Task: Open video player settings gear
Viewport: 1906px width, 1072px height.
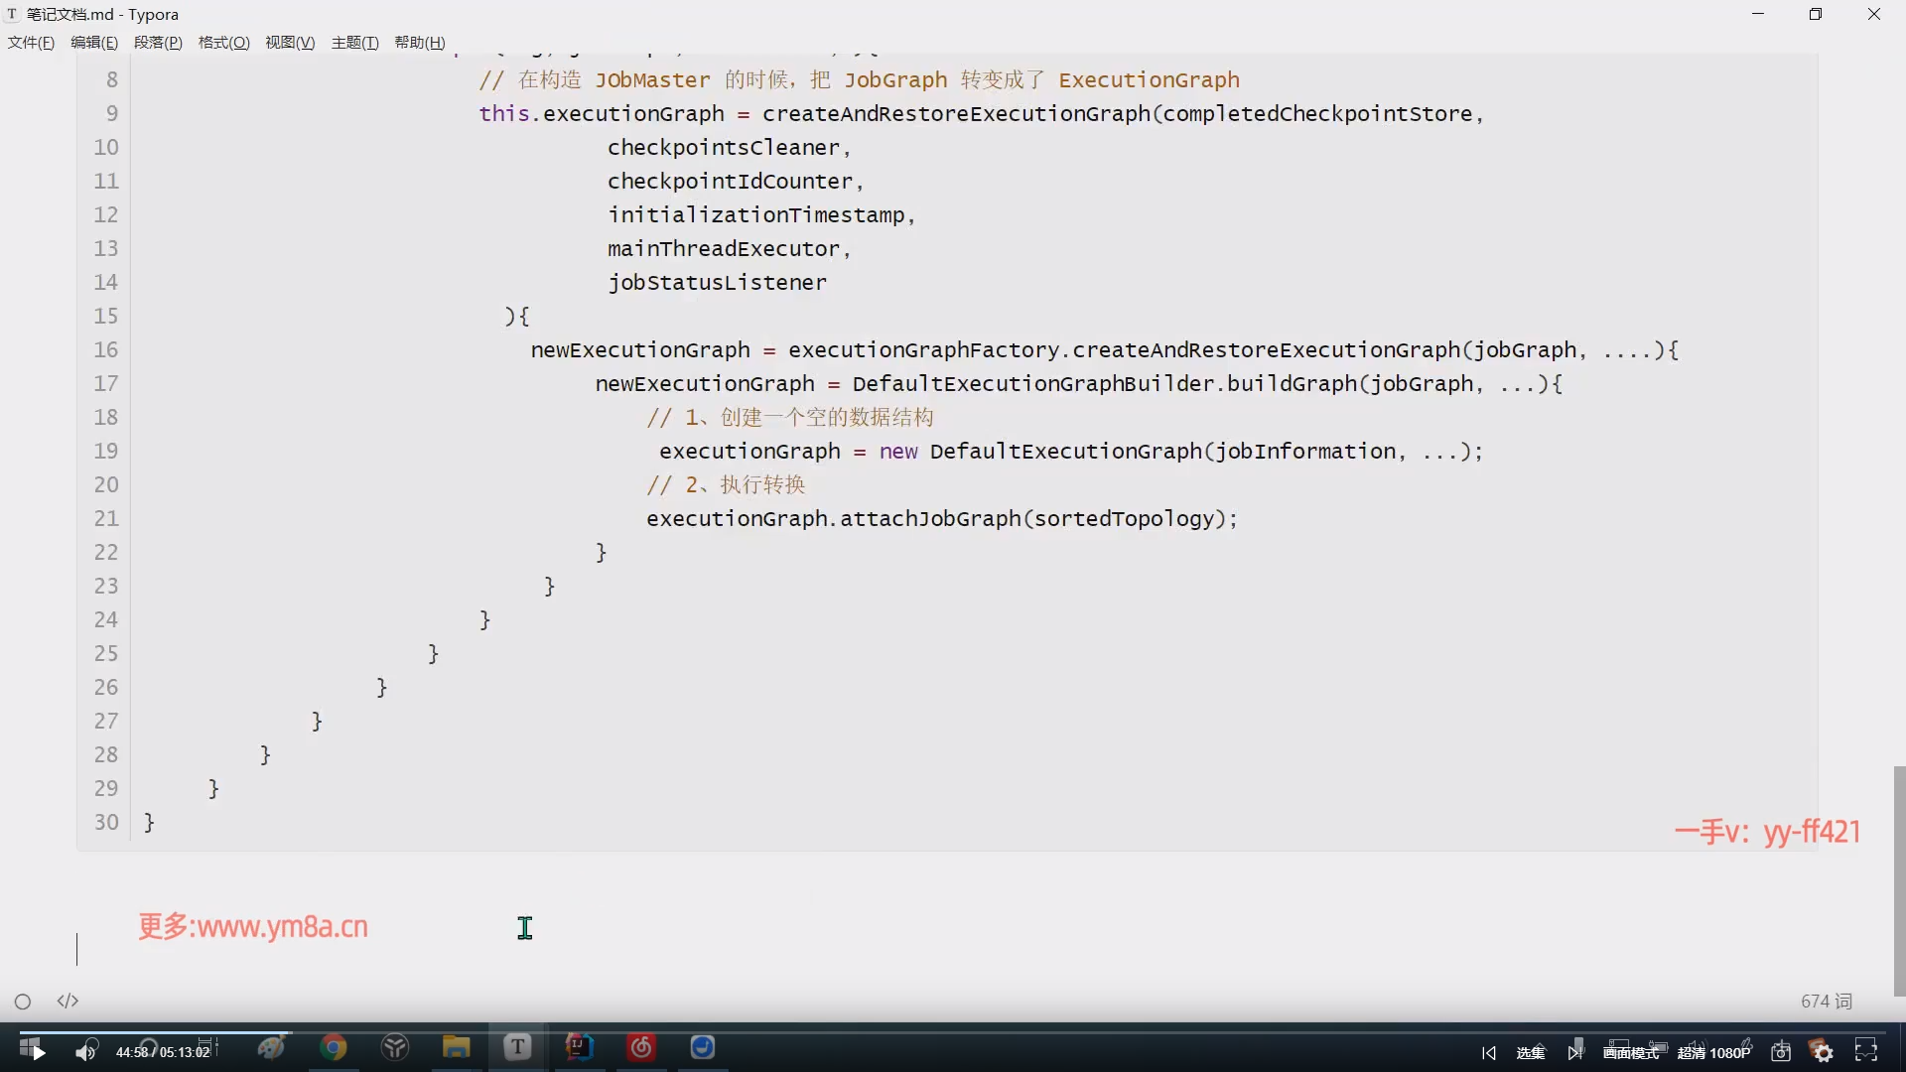Action: click(x=1823, y=1052)
